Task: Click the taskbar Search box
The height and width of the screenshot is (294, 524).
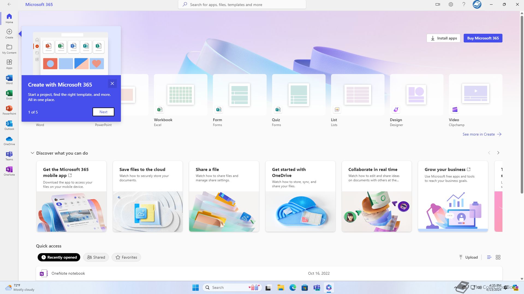Action: pyautogui.click(x=232, y=287)
